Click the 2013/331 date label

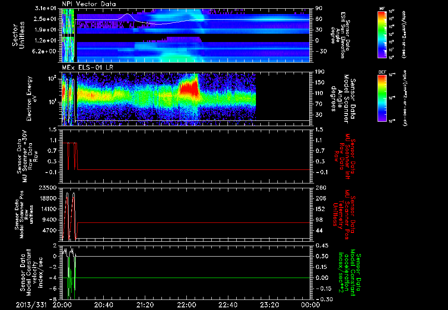[31, 305]
